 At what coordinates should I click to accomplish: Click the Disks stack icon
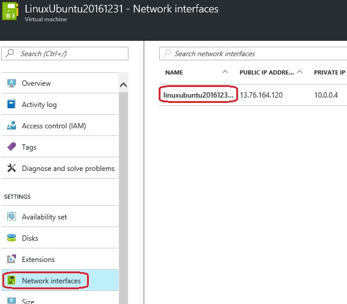coord(11,238)
